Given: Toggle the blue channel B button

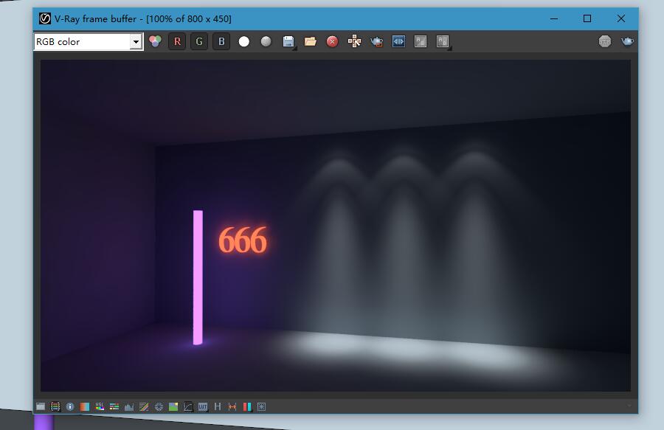Looking at the screenshot, I should coord(221,41).
